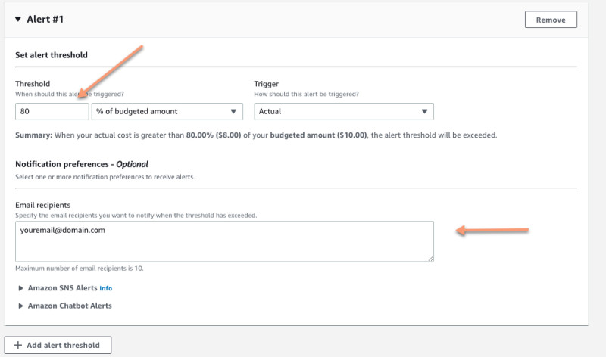Click the youremail@domain.com entry text
The width and height of the screenshot is (606, 357).
point(62,231)
